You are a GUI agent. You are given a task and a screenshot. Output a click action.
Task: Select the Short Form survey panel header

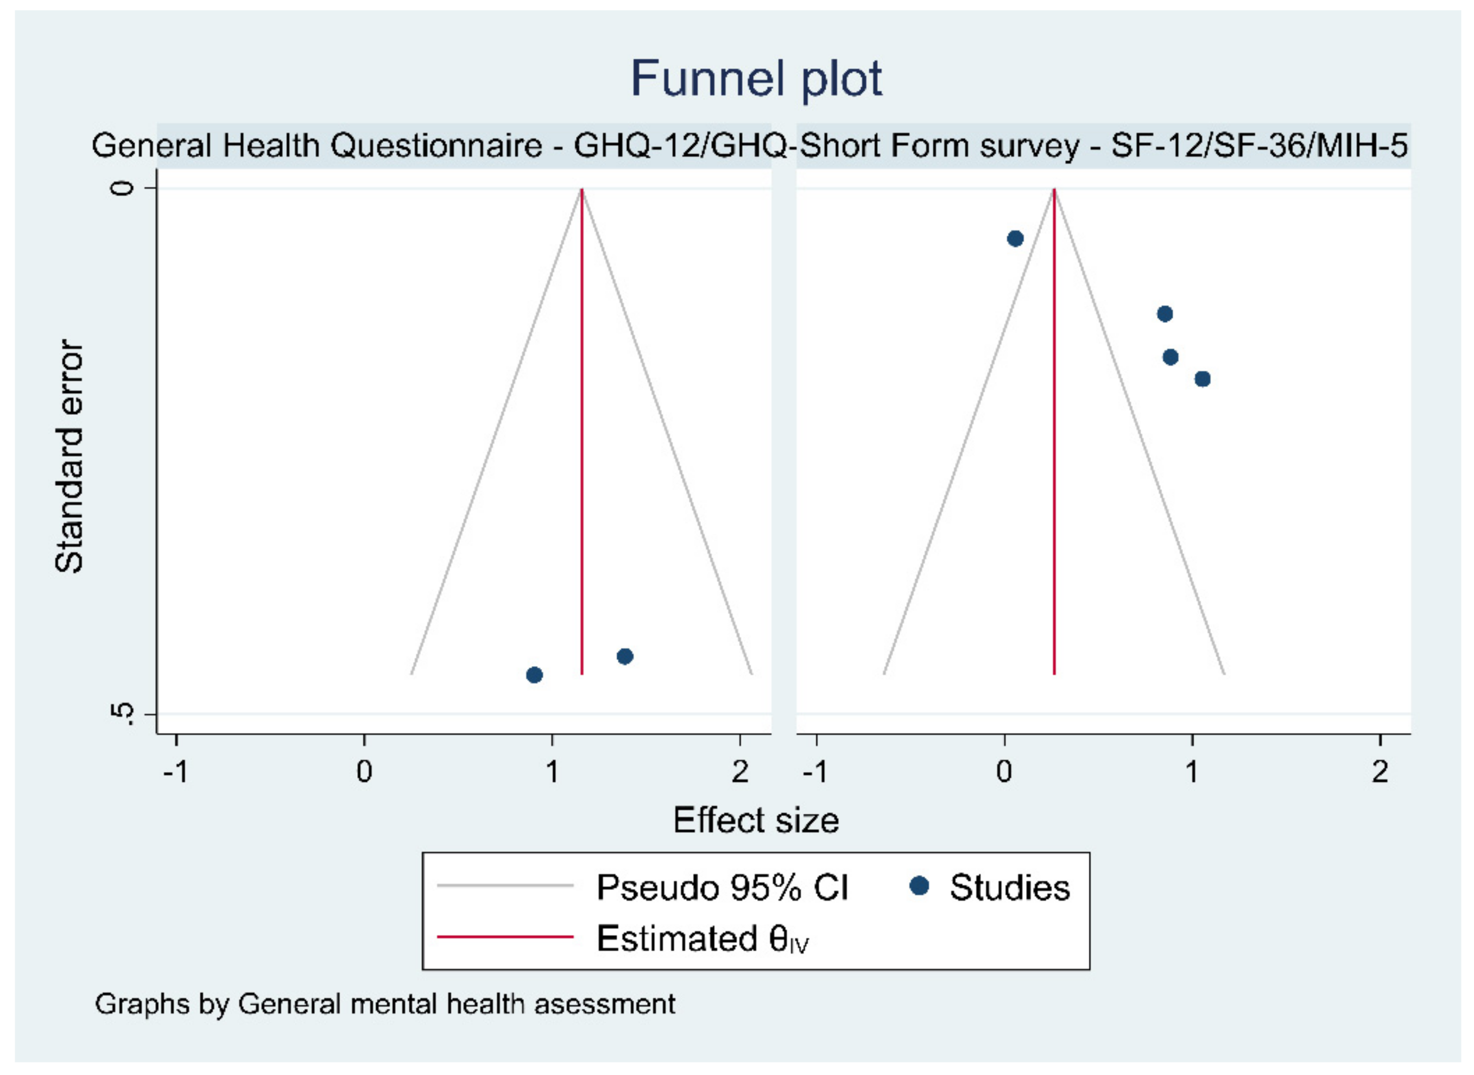tap(1104, 145)
